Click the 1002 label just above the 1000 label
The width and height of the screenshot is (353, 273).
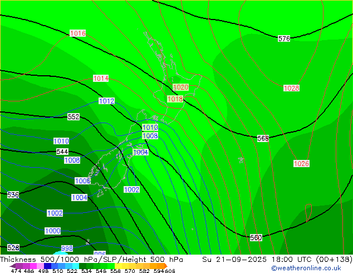coord(55,213)
